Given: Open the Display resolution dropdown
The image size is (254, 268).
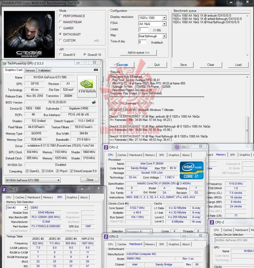Looking at the screenshot, I should tap(164, 17).
